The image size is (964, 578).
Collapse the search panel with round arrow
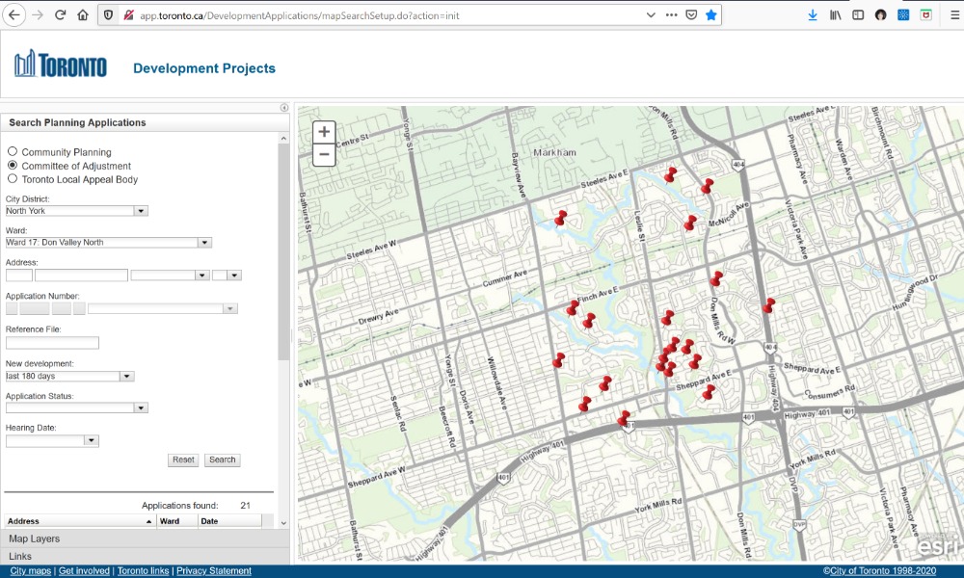tap(284, 108)
